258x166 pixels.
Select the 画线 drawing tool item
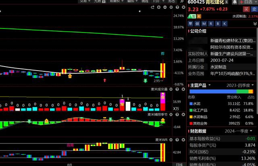pos(145,1)
